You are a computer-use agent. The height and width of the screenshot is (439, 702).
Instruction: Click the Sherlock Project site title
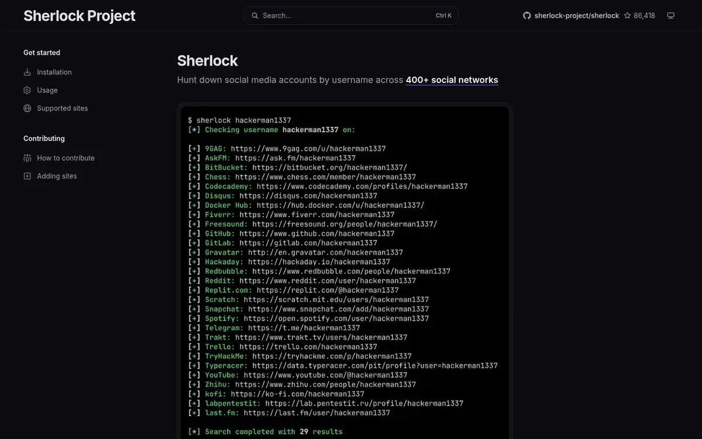79,16
